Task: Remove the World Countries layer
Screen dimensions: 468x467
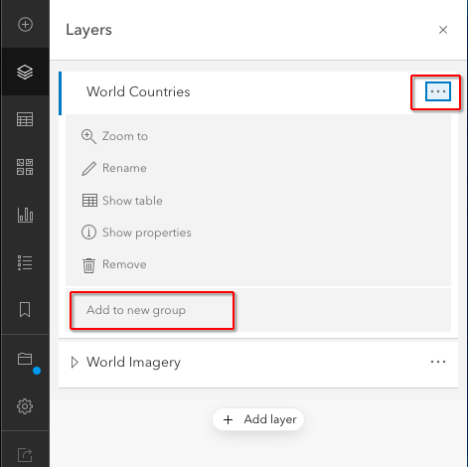Action: pos(114,264)
